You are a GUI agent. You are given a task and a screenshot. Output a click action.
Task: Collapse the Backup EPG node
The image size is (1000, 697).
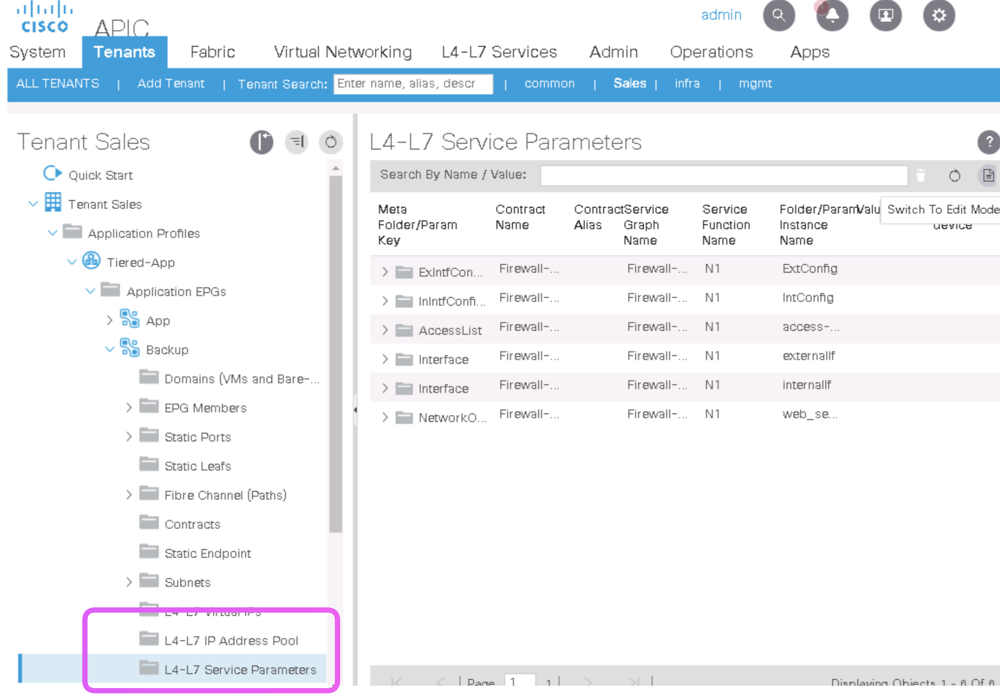[110, 349]
